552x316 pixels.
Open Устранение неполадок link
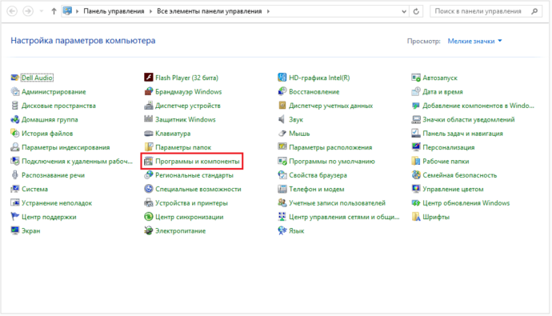pos(57,203)
